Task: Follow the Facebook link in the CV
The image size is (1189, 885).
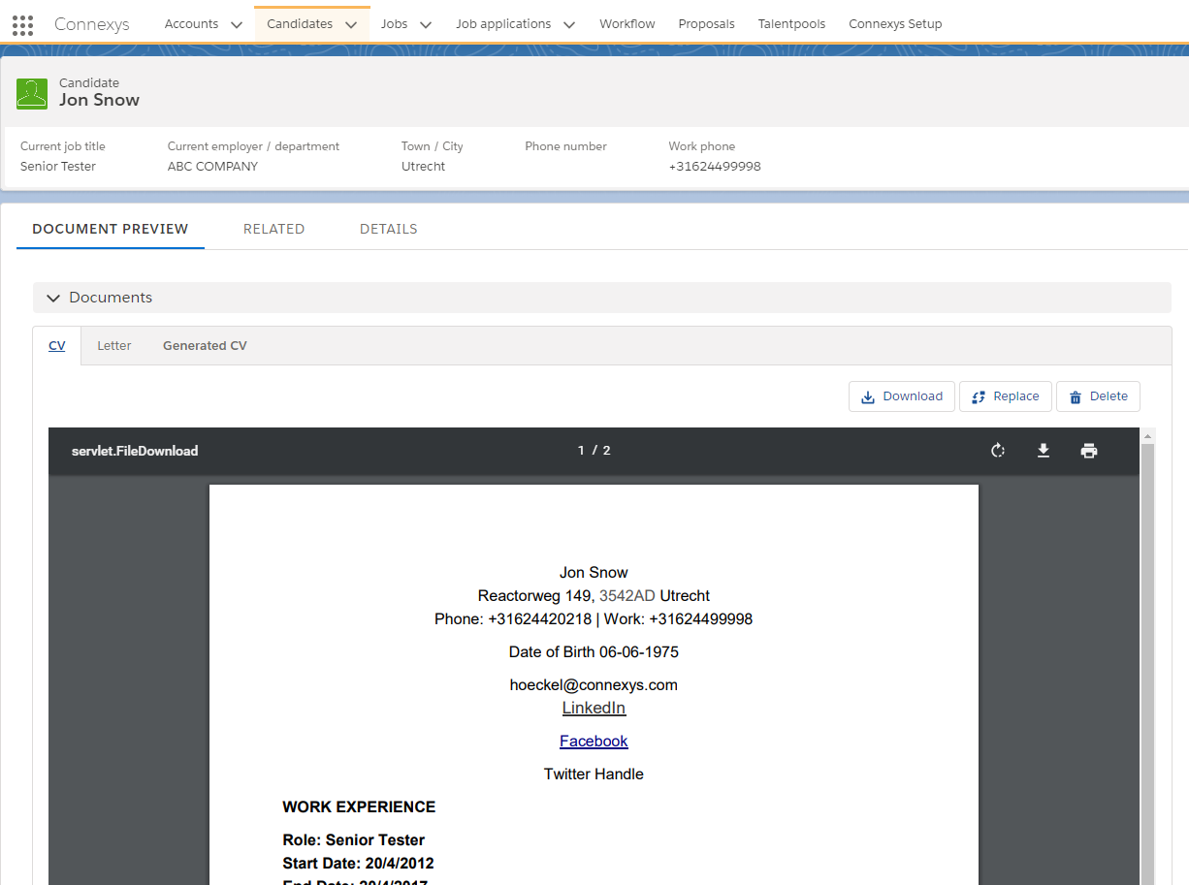Action: 594,742
